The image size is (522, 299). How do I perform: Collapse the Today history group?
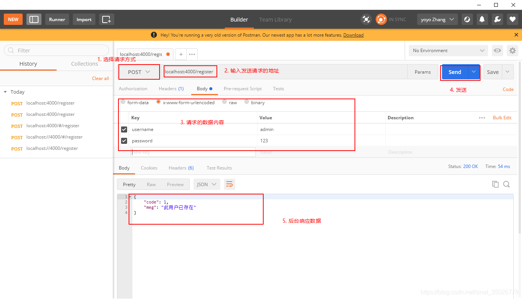pos(5,92)
